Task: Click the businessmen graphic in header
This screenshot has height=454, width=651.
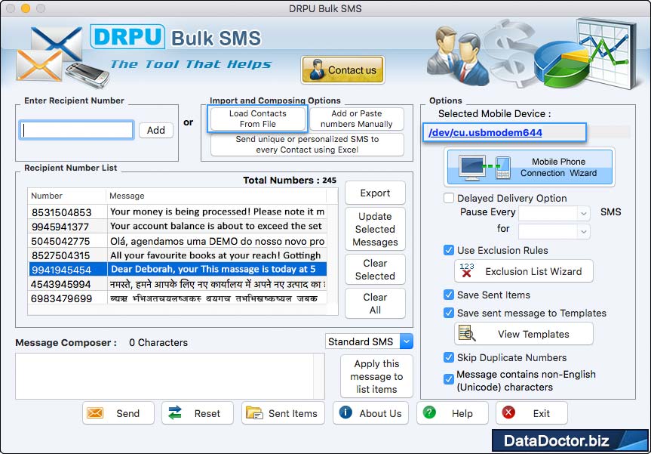Action: click(x=458, y=56)
